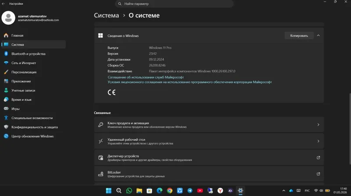
Task: Click the magnifier icon in the search box
Action: (120, 3)
